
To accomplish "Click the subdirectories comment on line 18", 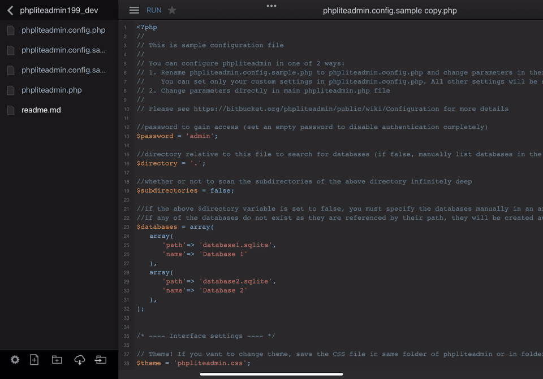I will [x=304, y=181].
